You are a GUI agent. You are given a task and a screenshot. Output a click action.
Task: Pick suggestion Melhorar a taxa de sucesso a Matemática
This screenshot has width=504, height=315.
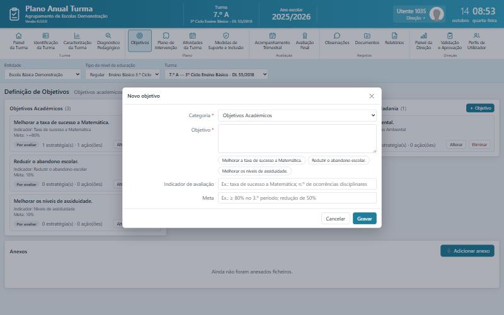(261, 160)
